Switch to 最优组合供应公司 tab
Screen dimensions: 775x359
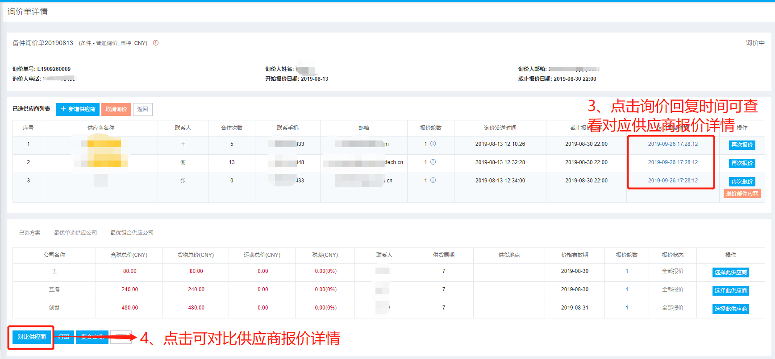pos(132,233)
